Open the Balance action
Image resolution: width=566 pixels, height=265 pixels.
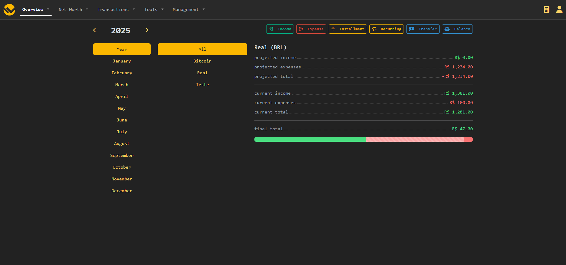tap(457, 29)
